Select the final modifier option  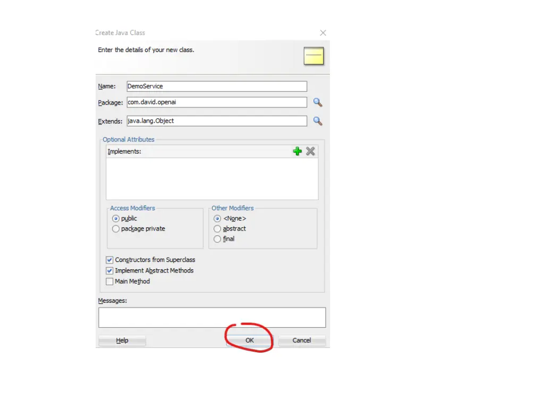(217, 239)
